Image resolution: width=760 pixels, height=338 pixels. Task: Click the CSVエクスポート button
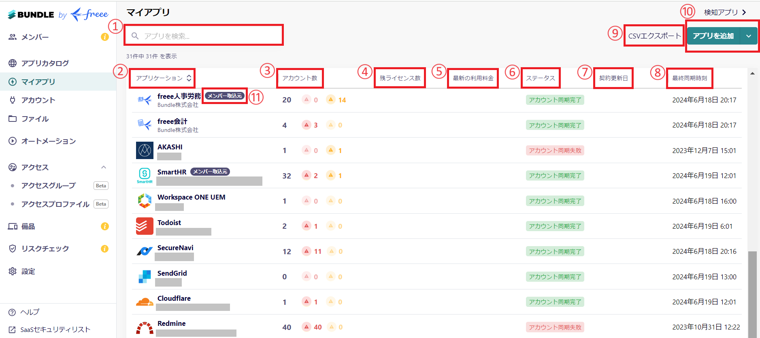pyautogui.click(x=654, y=36)
